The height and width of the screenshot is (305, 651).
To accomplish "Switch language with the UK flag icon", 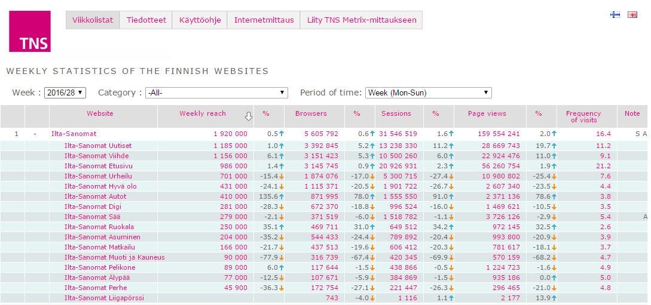I will (x=632, y=15).
